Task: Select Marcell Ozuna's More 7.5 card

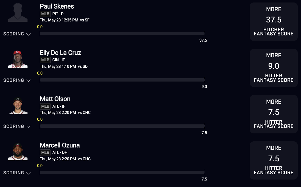Action: click(273, 160)
